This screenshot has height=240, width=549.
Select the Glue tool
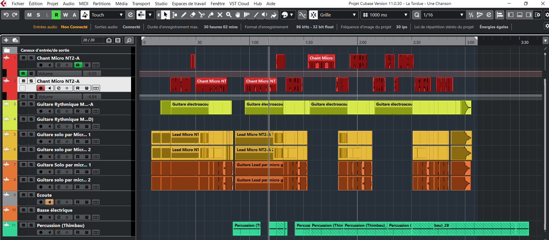pyautogui.click(x=211, y=15)
